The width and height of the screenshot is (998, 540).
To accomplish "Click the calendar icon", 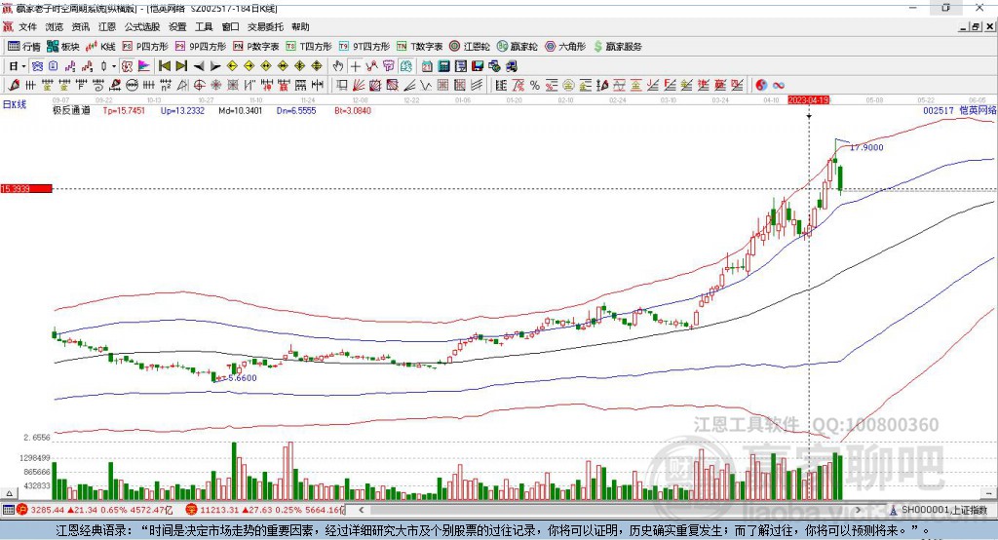I will [427, 66].
